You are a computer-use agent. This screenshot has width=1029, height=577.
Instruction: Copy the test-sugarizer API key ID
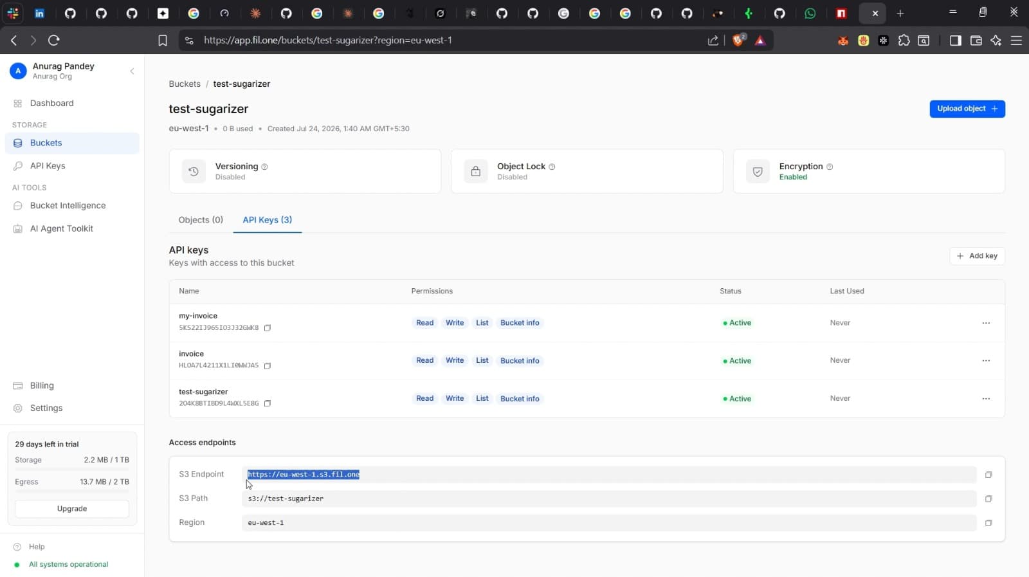click(x=268, y=403)
